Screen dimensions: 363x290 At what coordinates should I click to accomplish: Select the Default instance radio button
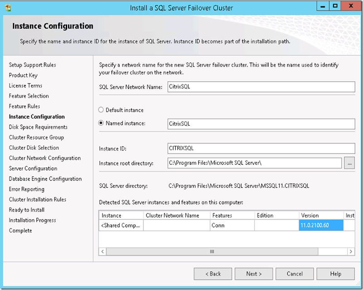[x=101, y=110]
